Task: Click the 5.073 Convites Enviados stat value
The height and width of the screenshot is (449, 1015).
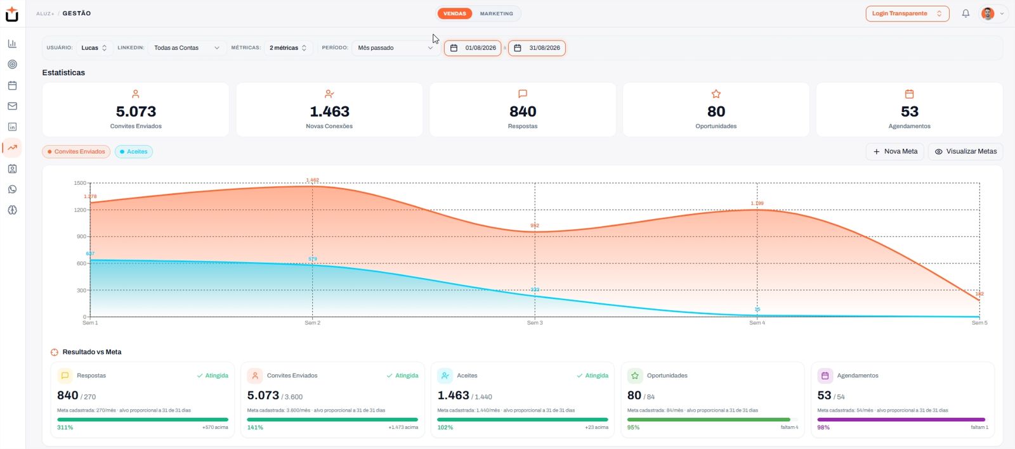Action: (136, 111)
